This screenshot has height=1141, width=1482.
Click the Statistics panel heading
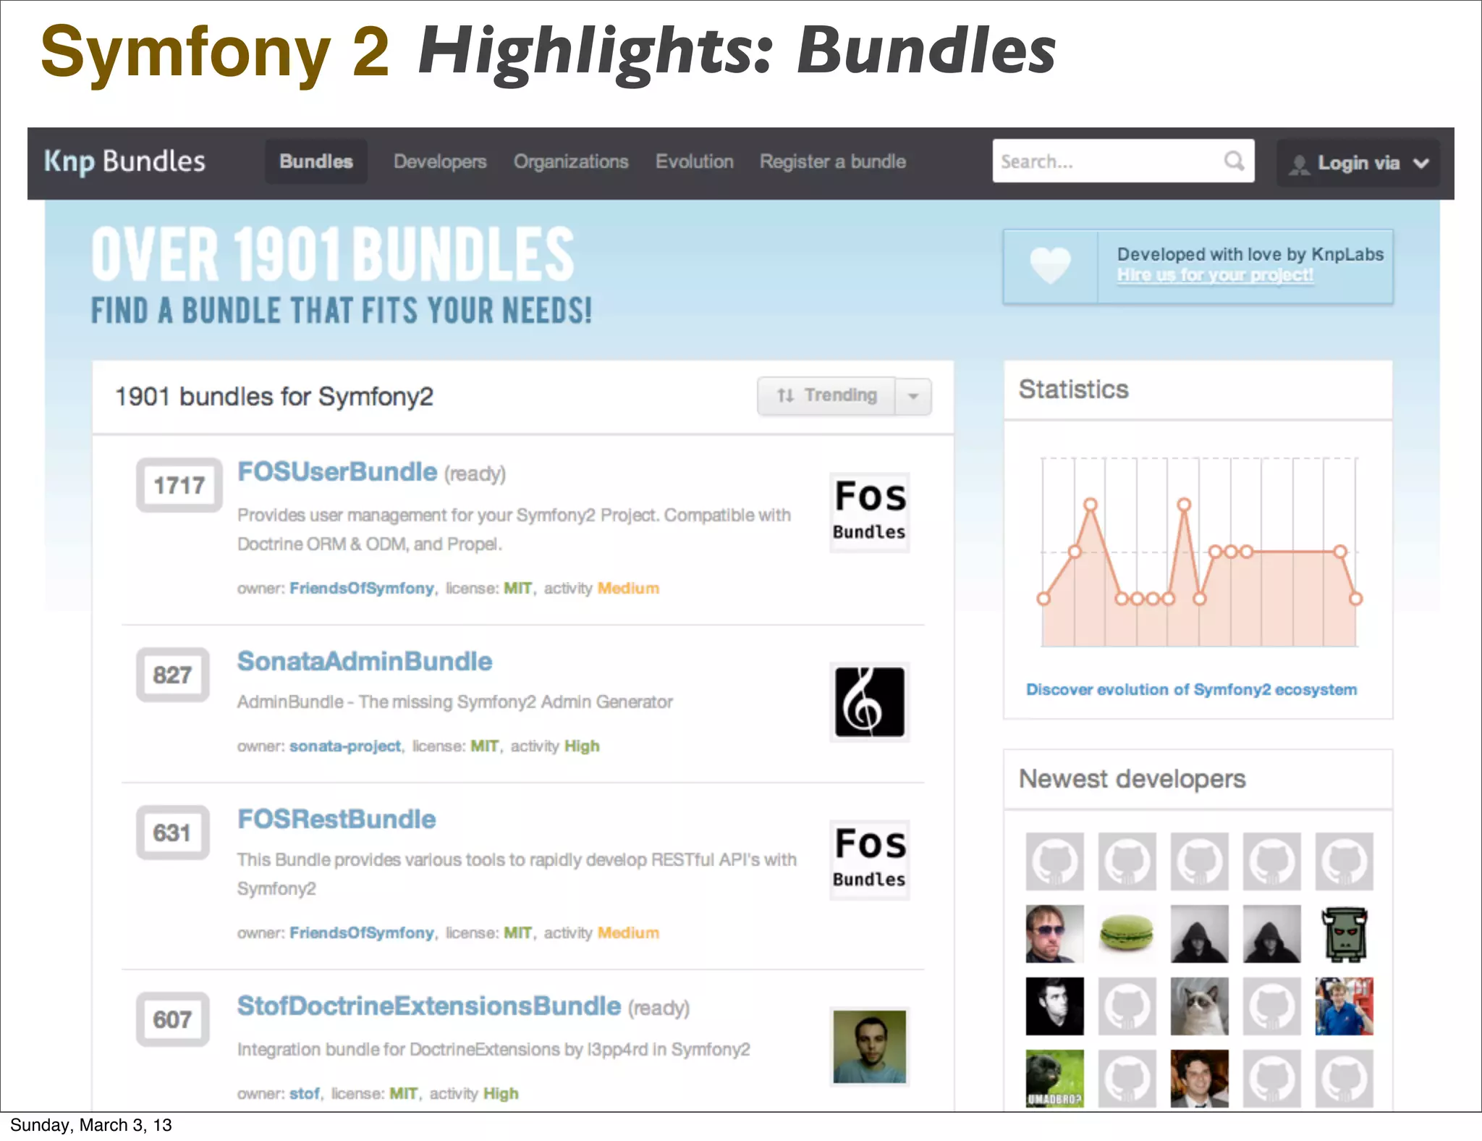(1074, 390)
